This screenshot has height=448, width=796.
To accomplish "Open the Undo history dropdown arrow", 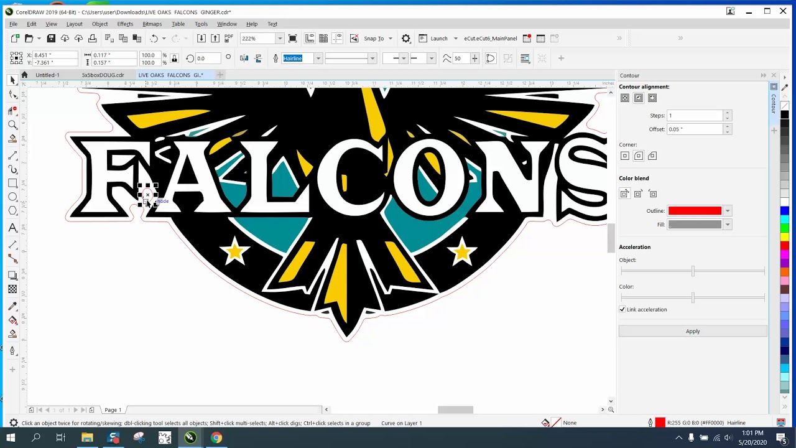I will [164, 39].
